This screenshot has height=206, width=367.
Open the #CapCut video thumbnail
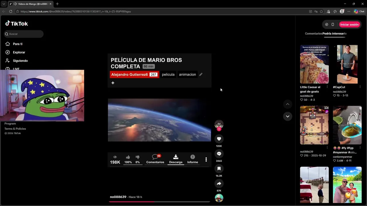(347, 64)
